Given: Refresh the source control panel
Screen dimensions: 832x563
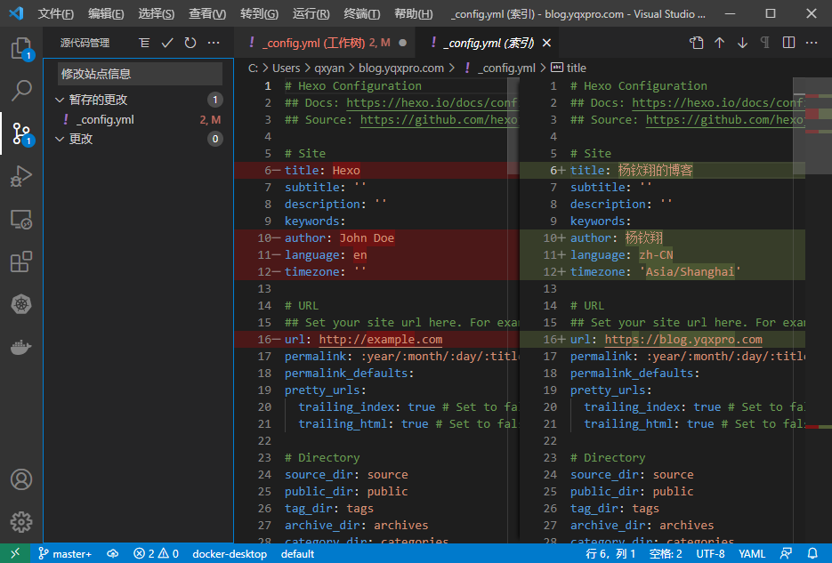Looking at the screenshot, I should (190, 43).
